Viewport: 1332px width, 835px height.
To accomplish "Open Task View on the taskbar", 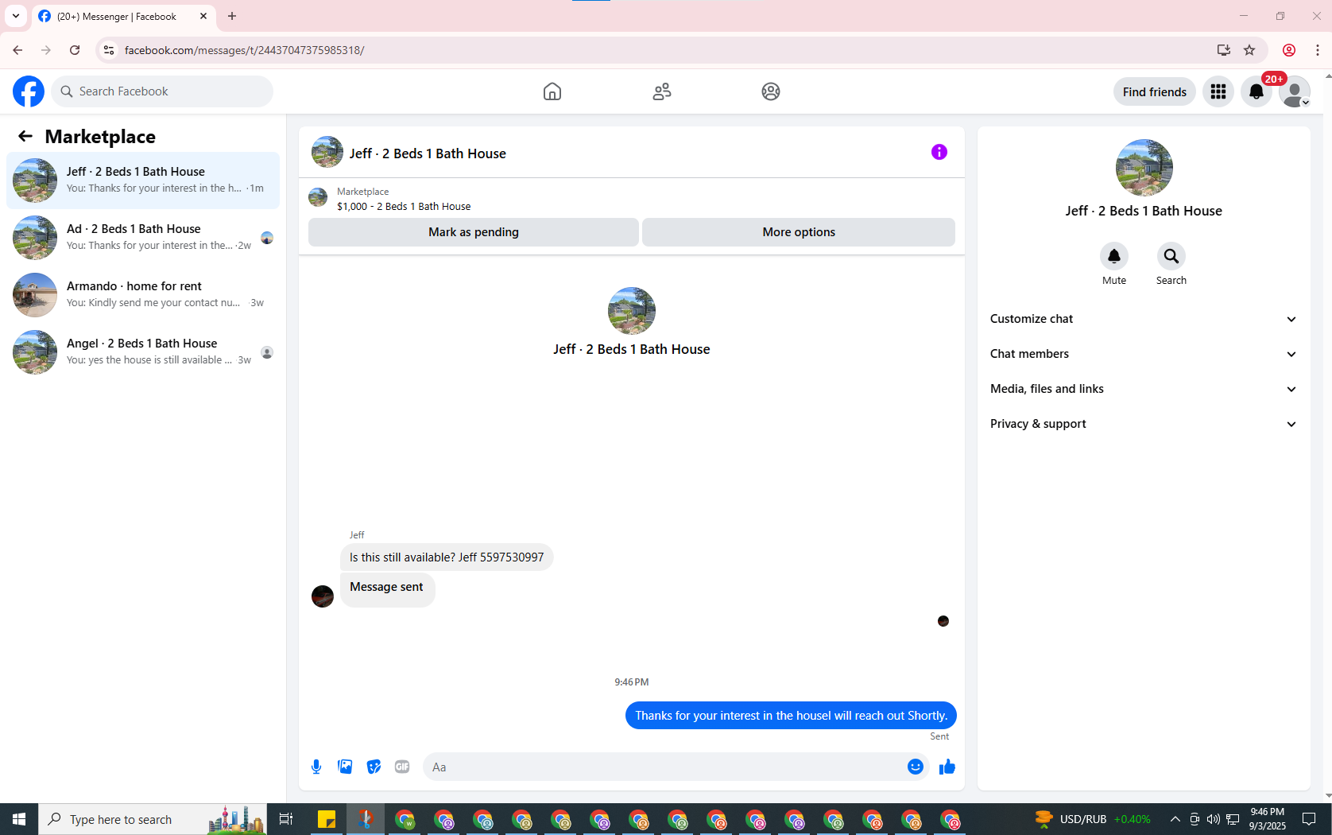I will click(286, 819).
